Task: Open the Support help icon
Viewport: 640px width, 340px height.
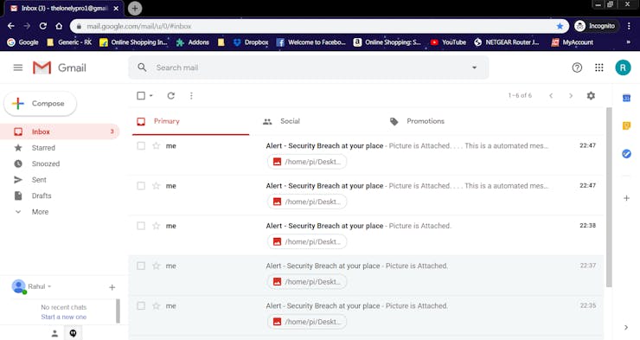Action: 577,67
